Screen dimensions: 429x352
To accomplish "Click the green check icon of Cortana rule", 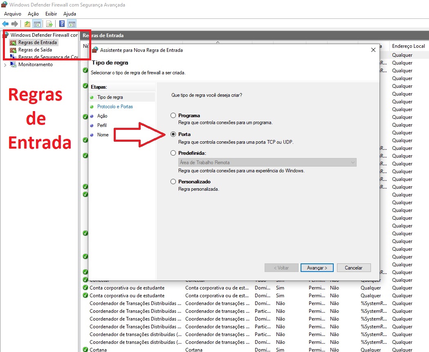I will click(85, 350).
